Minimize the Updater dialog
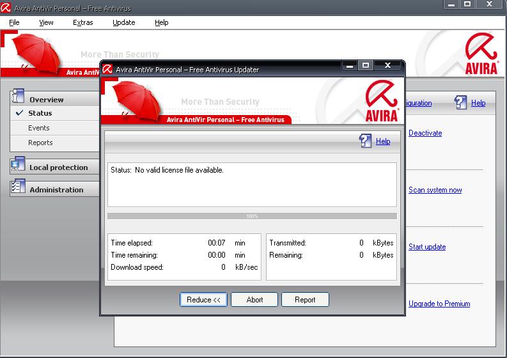The width and height of the screenshot is (507, 358). [x=350, y=66]
